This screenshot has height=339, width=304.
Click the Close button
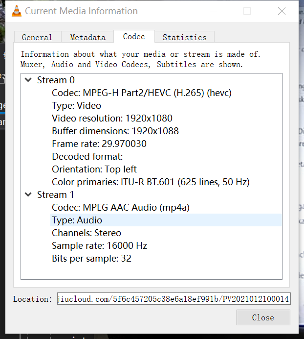click(x=263, y=317)
